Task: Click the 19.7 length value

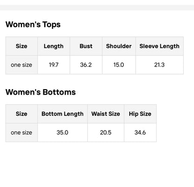Action: tap(54, 65)
